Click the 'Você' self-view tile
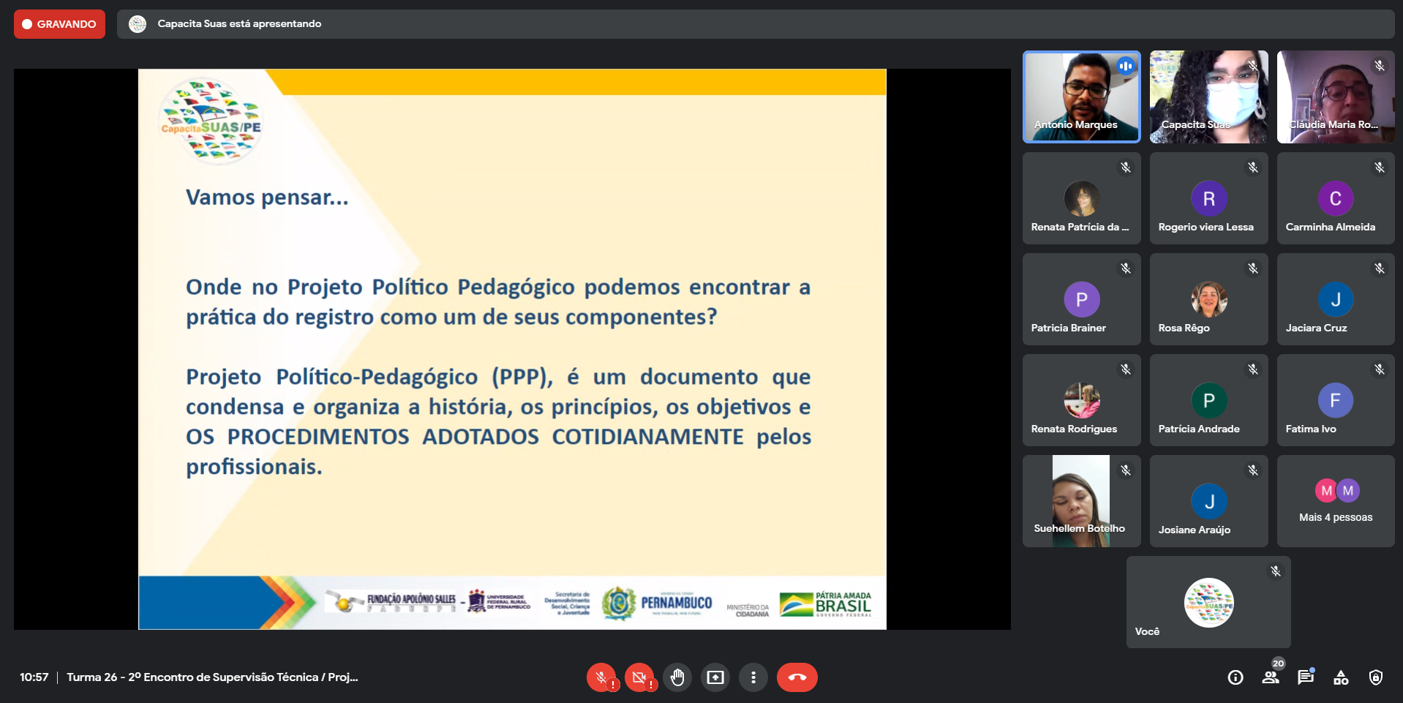1403x703 pixels. pos(1208,602)
